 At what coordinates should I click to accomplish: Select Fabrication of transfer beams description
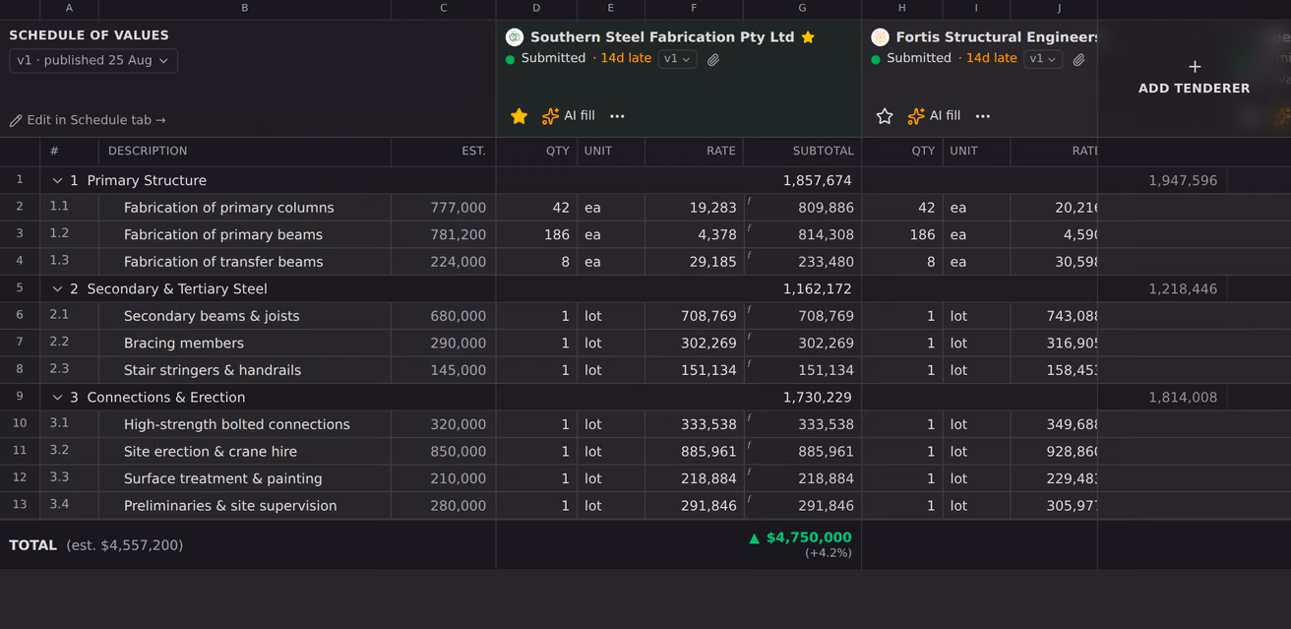click(x=223, y=262)
